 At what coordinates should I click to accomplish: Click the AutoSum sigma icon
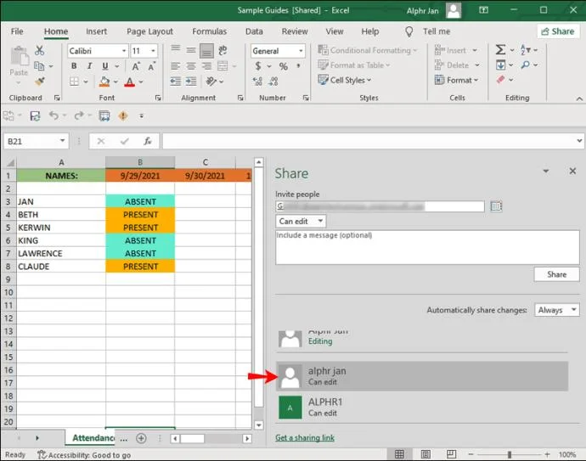tap(500, 50)
